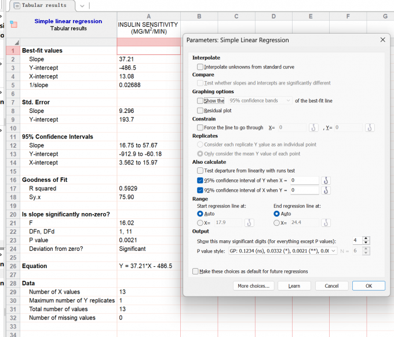Enable Test departure from linearity with runs test
The width and height of the screenshot is (394, 337).
point(200,171)
